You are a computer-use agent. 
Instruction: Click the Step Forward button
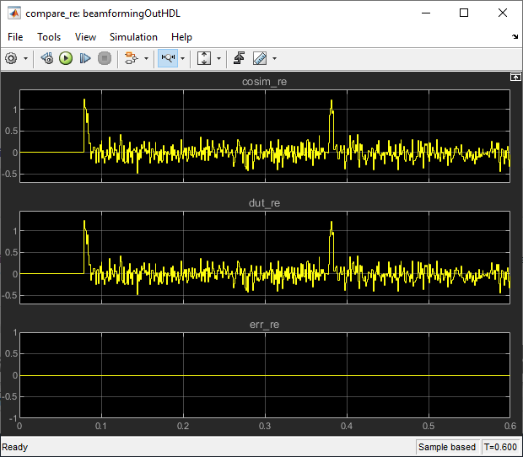tap(85, 58)
